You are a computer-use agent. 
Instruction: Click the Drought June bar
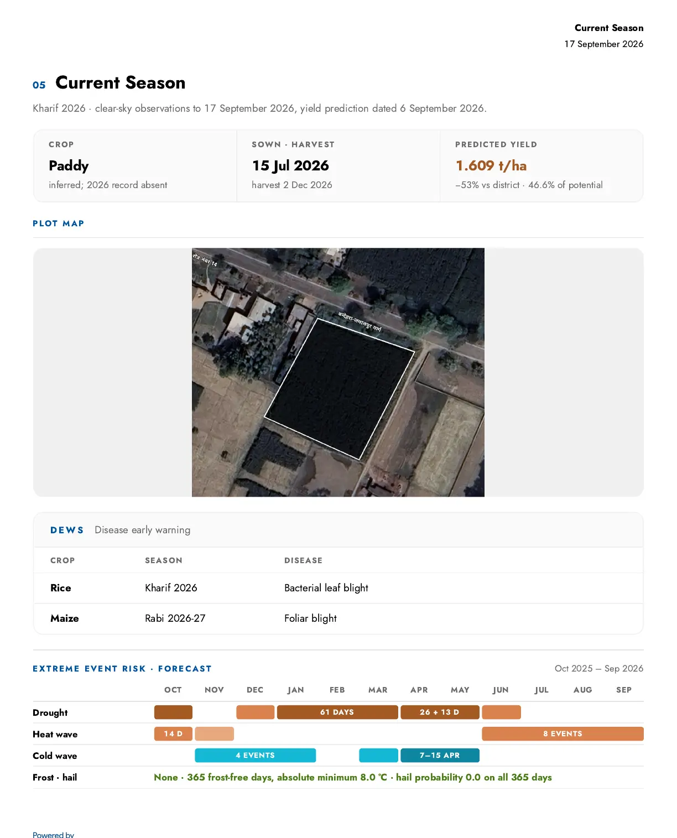point(501,712)
